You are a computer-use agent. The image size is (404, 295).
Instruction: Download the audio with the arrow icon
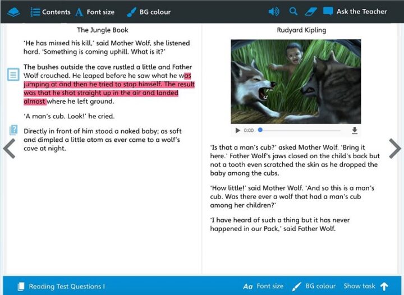coord(355,131)
